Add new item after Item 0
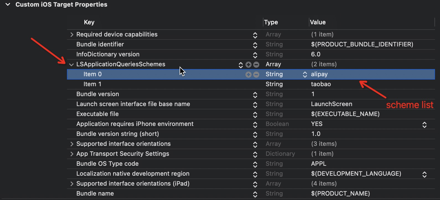440x200 pixels. [x=249, y=75]
